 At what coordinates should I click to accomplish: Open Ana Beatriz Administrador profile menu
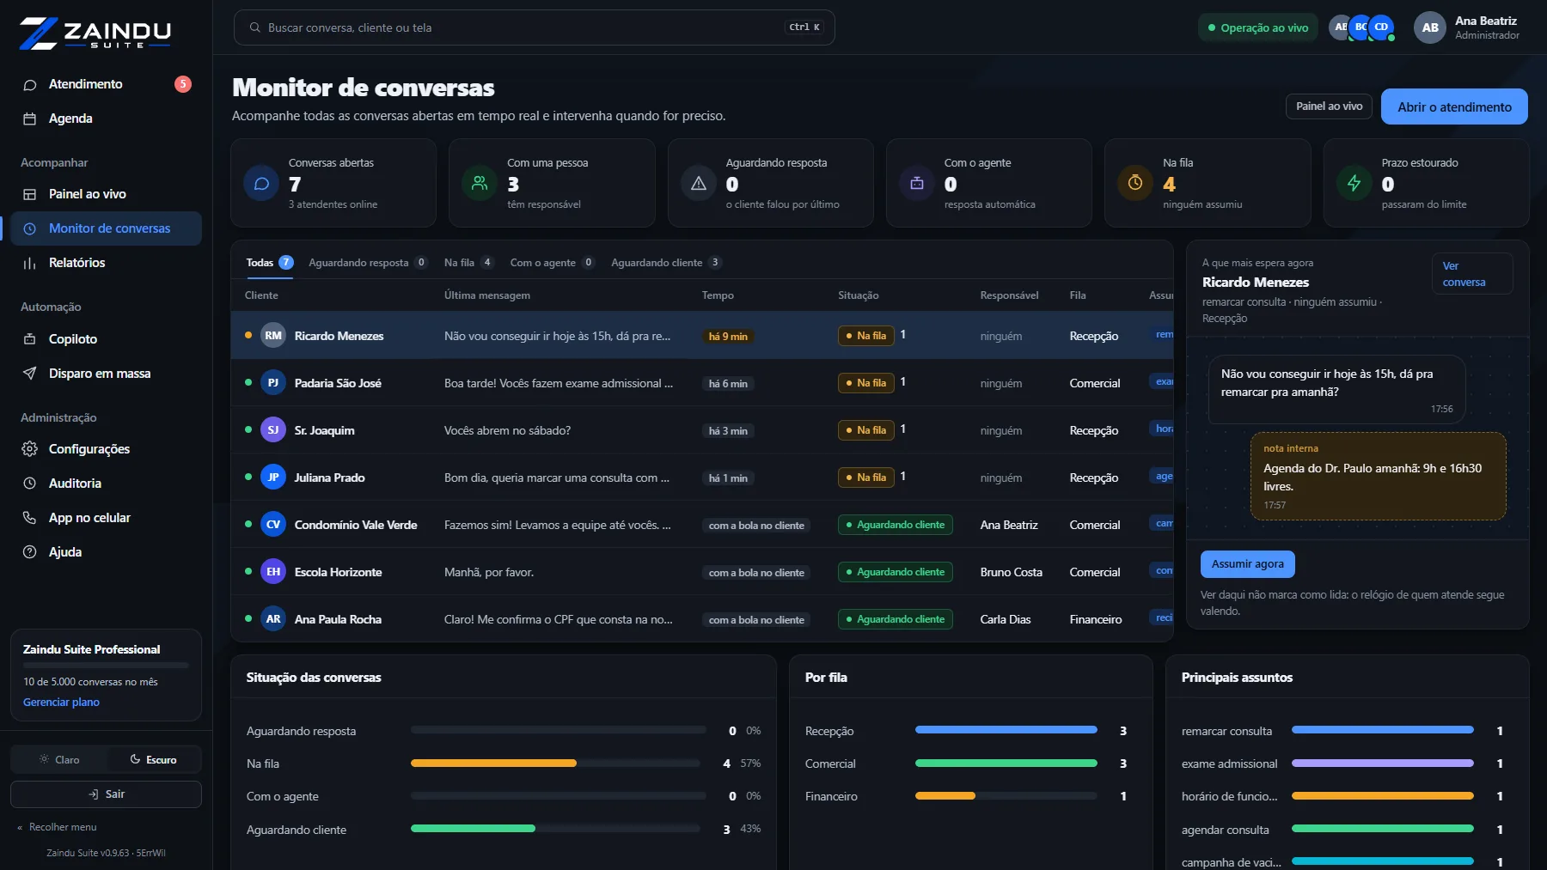pos(1466,27)
